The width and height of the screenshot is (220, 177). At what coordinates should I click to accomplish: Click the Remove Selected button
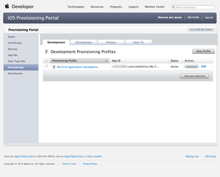click(194, 76)
